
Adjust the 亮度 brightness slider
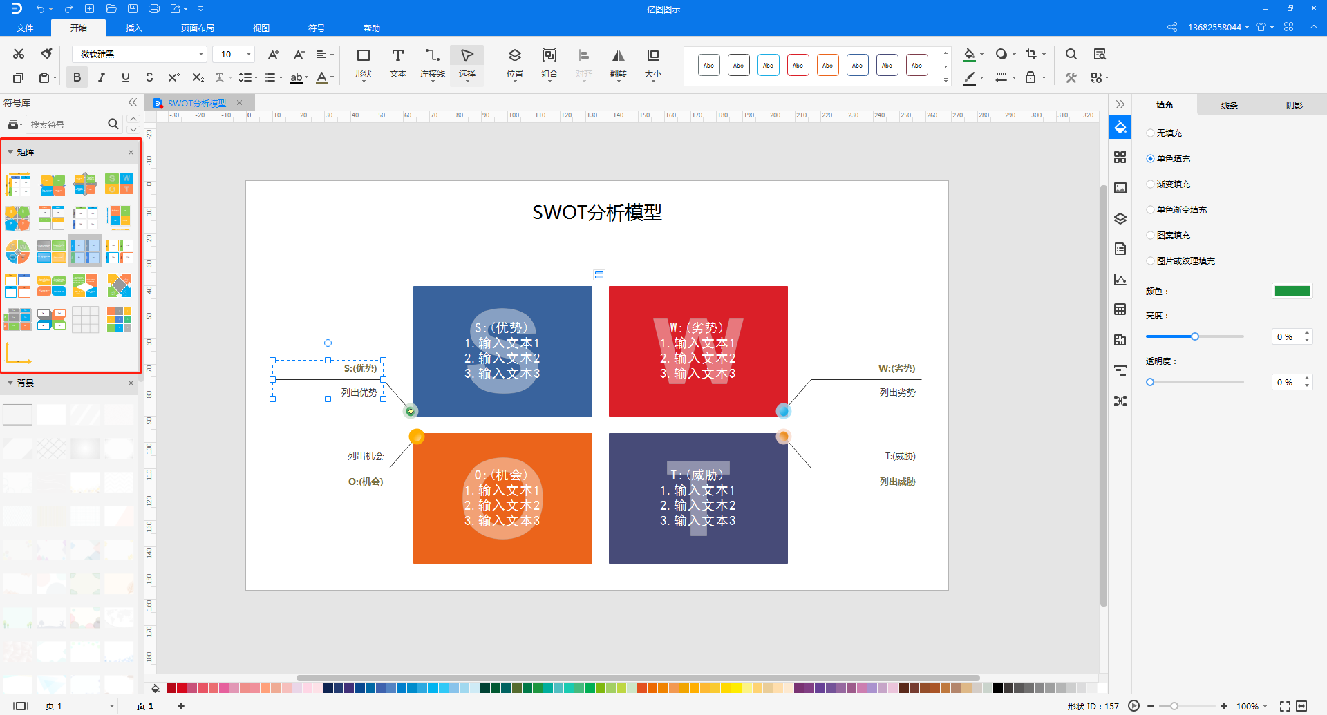click(x=1194, y=336)
